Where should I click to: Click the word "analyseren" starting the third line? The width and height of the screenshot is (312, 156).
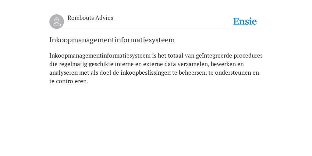coord(63,73)
